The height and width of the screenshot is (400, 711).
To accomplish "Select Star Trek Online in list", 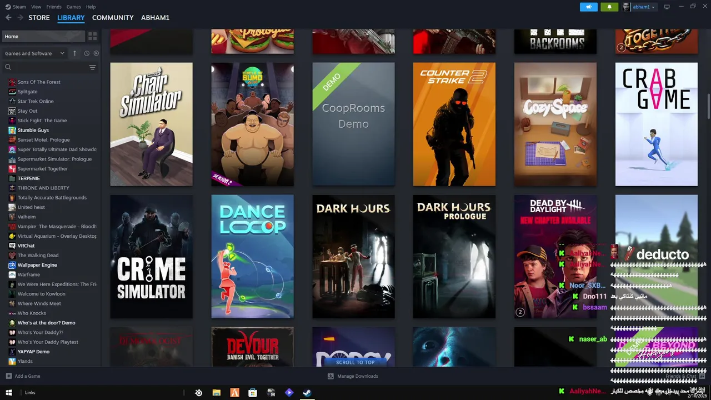I will pos(36,101).
